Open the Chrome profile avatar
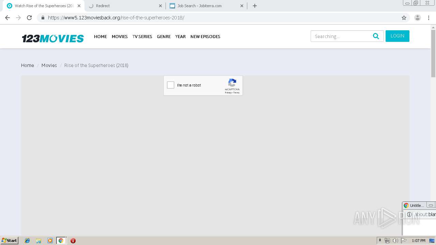 point(418,18)
